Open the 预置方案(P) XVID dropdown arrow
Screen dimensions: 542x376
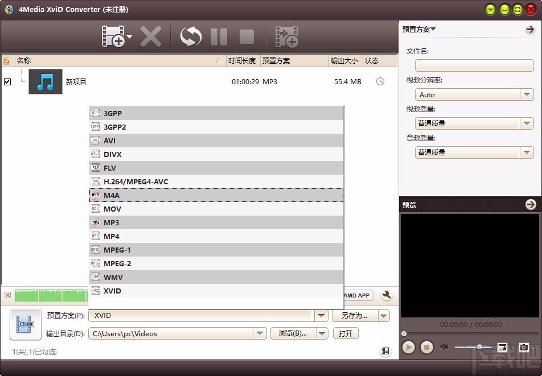(321, 316)
